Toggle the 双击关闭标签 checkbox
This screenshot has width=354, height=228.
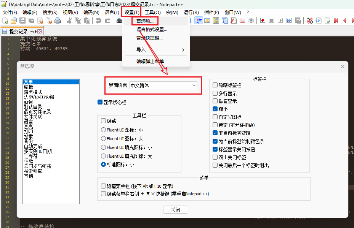click(x=215, y=157)
